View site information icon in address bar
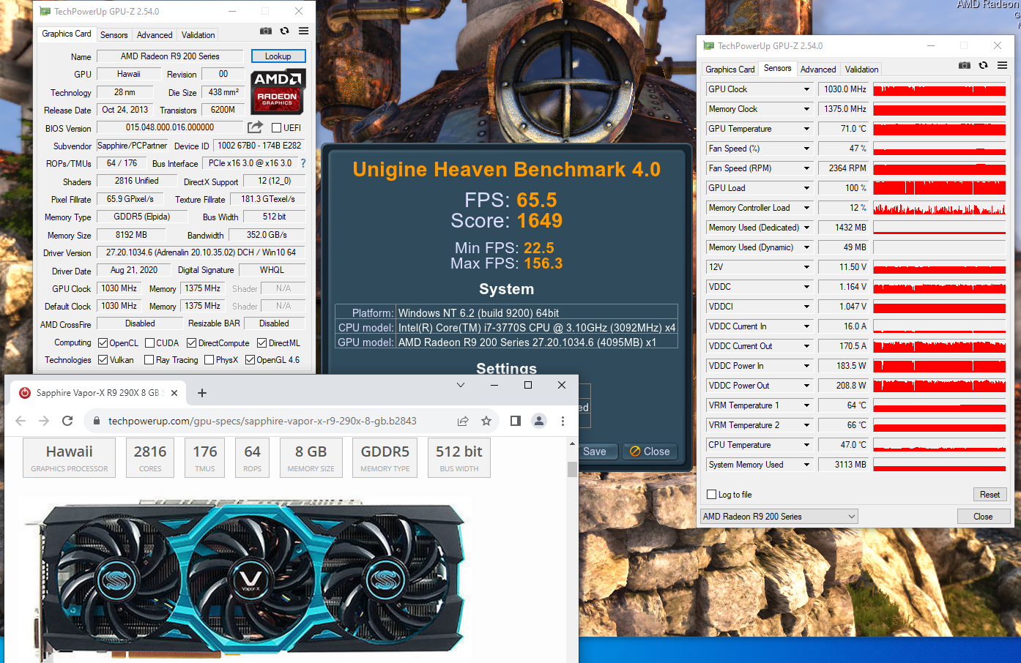The width and height of the screenshot is (1021, 663). 96,421
